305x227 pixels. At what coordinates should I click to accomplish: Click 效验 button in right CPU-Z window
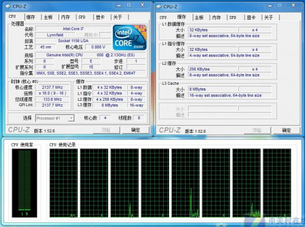(257, 130)
